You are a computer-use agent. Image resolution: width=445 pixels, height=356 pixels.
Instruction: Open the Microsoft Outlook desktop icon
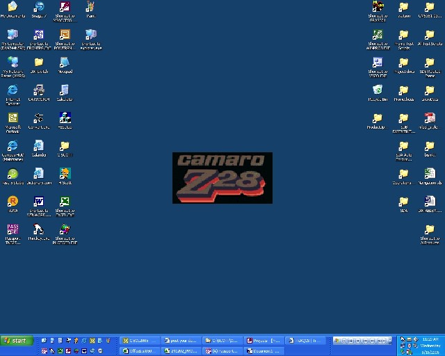click(x=13, y=118)
